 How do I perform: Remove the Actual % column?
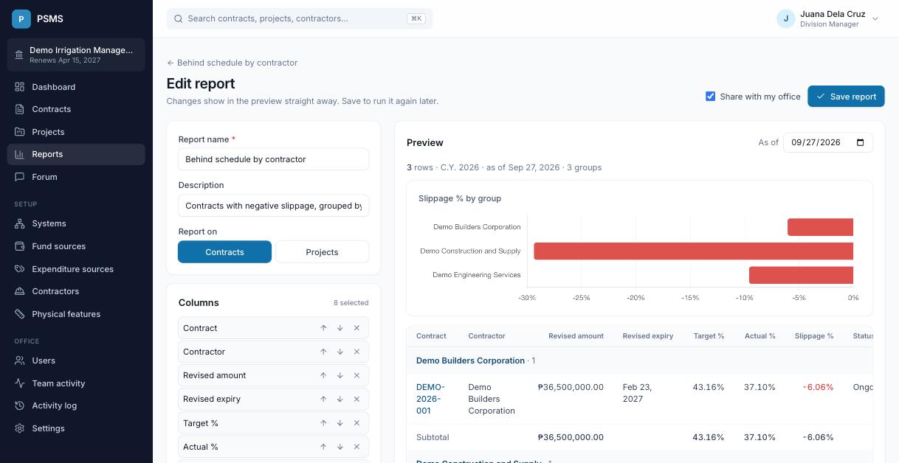pos(356,447)
